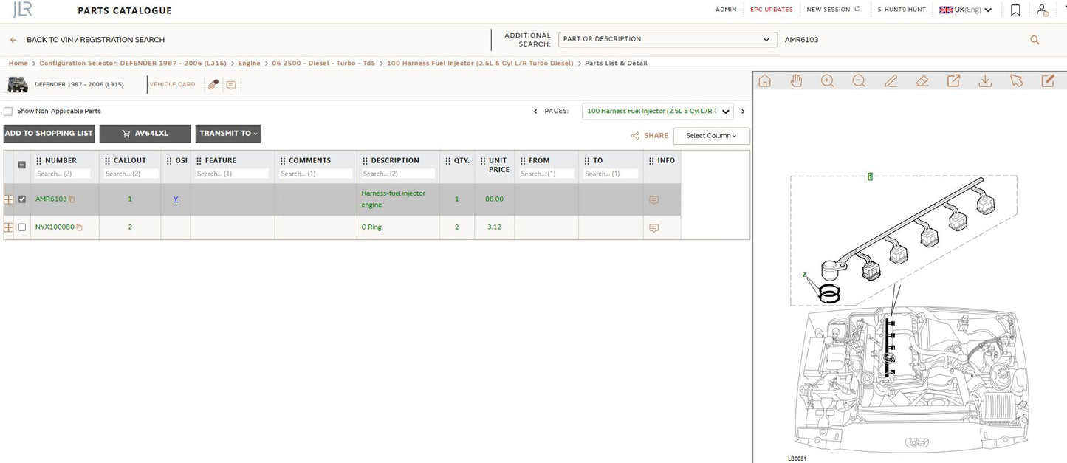Viewport: 1067px width, 463px height.
Task: Go back to VIN / Registration search
Action: [87, 40]
